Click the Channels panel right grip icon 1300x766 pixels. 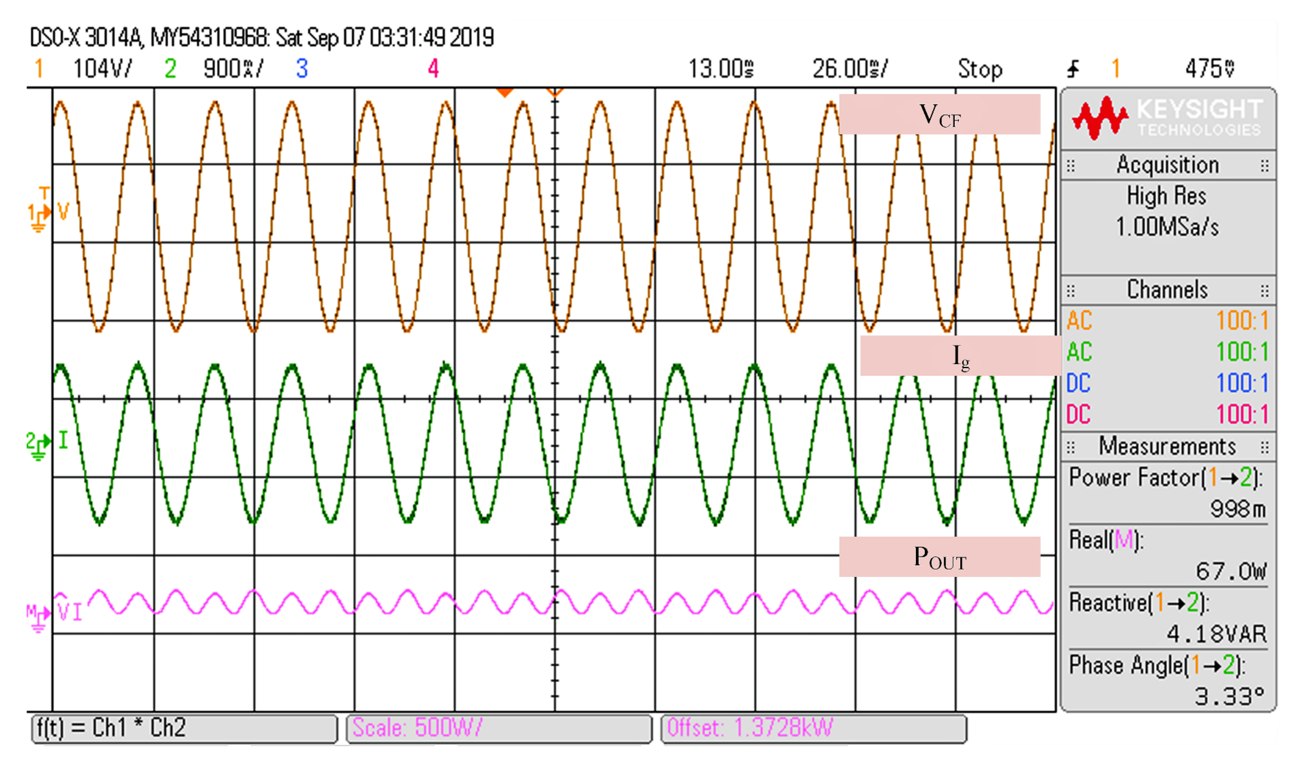(x=1265, y=291)
